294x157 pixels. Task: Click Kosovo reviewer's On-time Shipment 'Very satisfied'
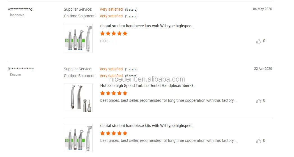pos(111,76)
